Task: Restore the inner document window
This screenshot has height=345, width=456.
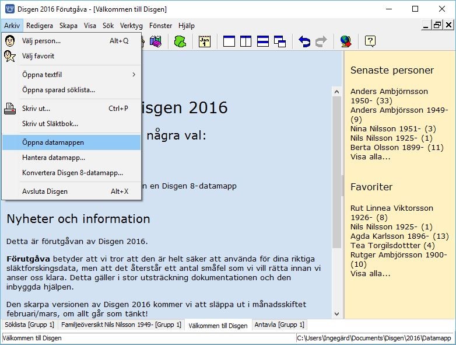Action: click(437, 25)
